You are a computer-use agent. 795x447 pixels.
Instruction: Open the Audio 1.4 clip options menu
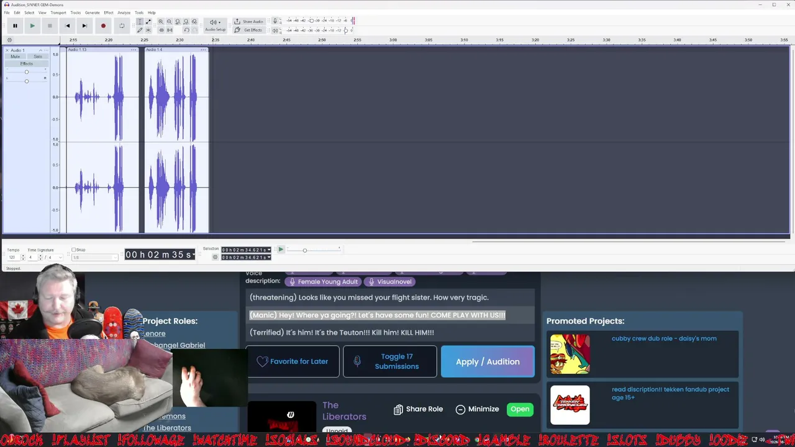pos(203,50)
